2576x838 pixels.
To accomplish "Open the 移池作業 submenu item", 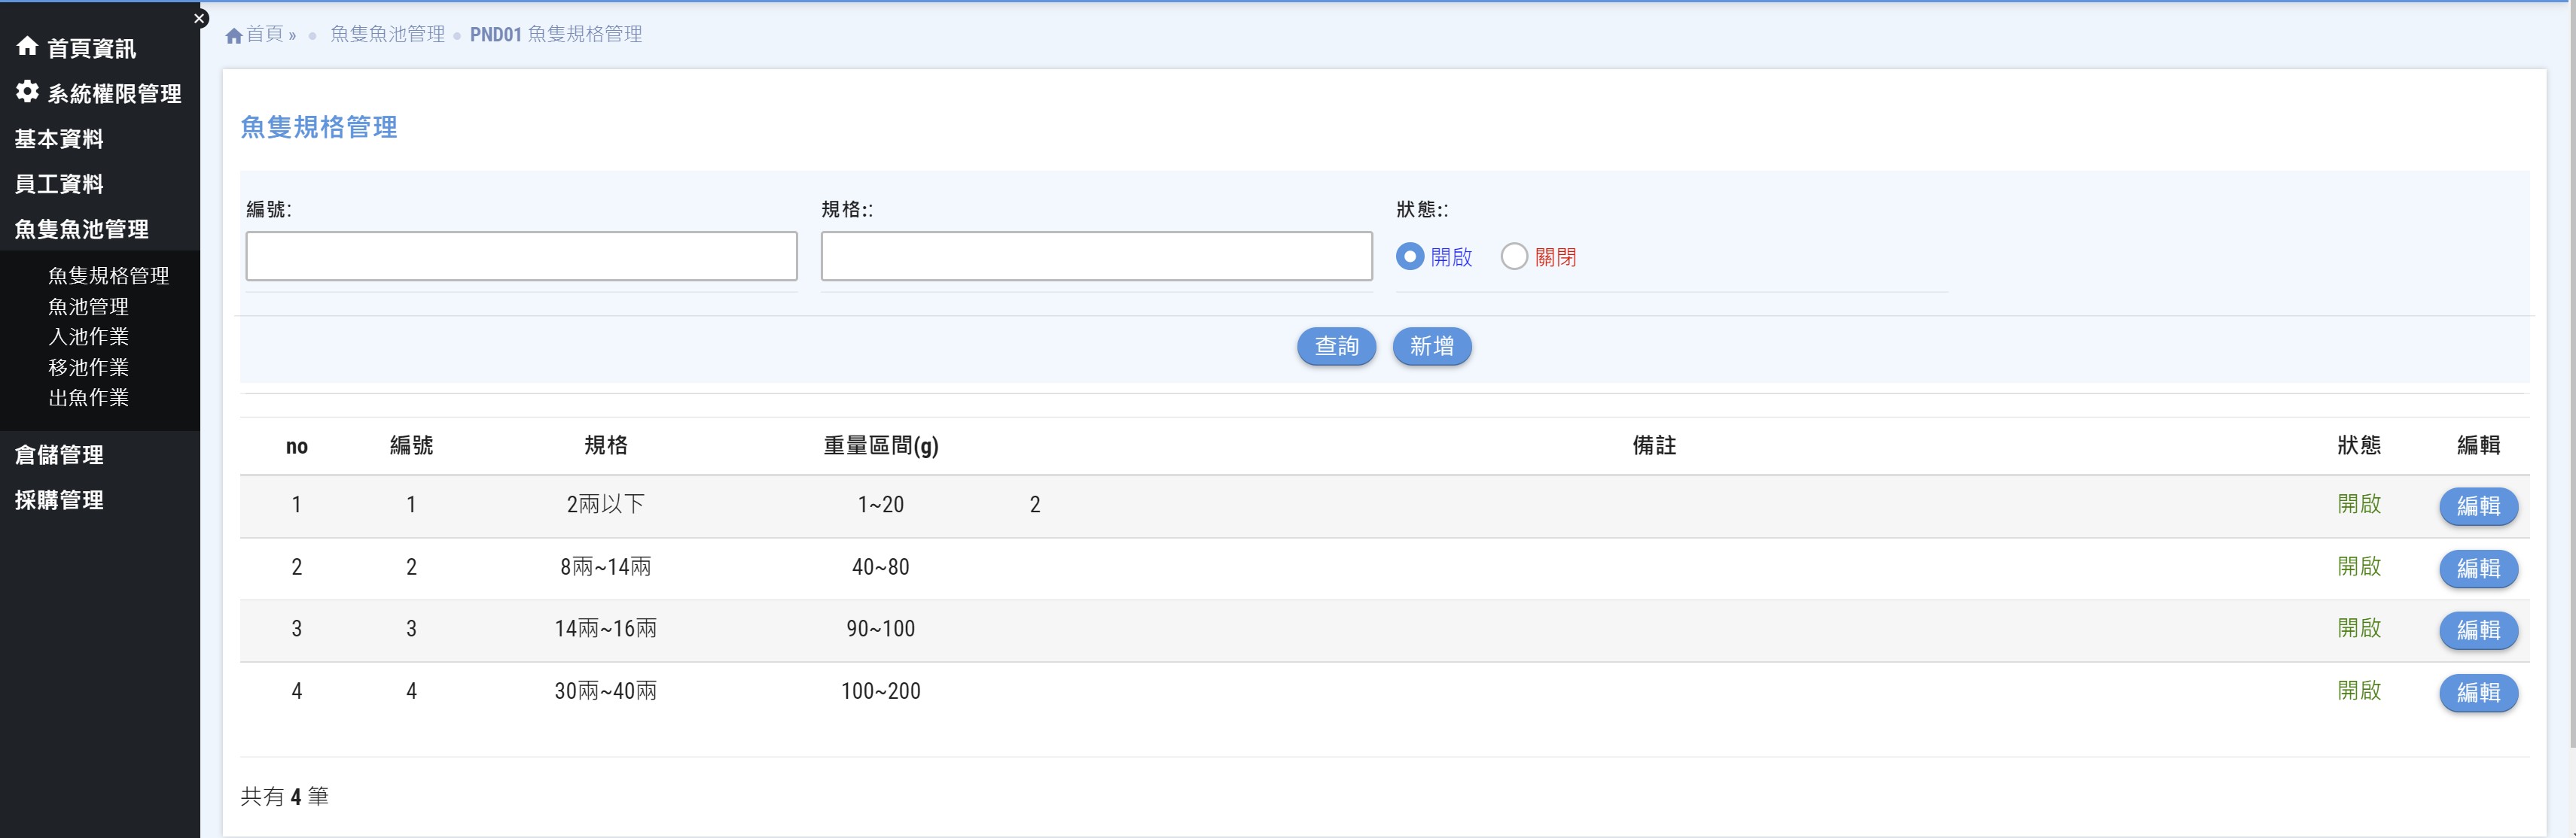I will [x=89, y=368].
